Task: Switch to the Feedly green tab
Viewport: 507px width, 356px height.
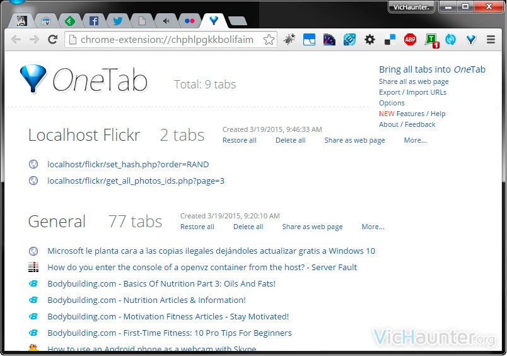Action: click(x=70, y=21)
